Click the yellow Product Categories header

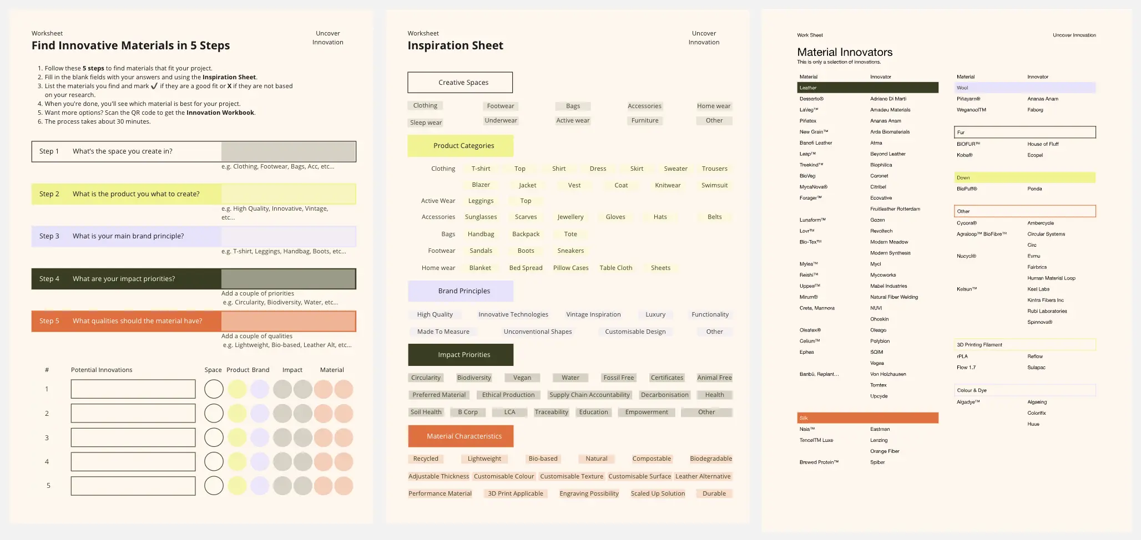click(x=461, y=146)
